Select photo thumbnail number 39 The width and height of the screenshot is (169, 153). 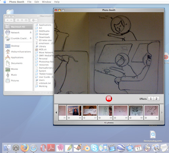(121, 112)
